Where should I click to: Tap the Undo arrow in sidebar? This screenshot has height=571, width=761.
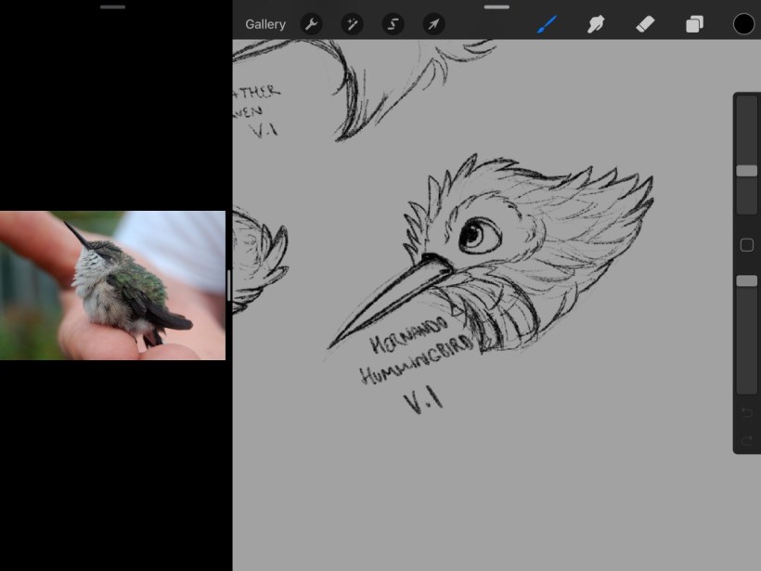746,411
